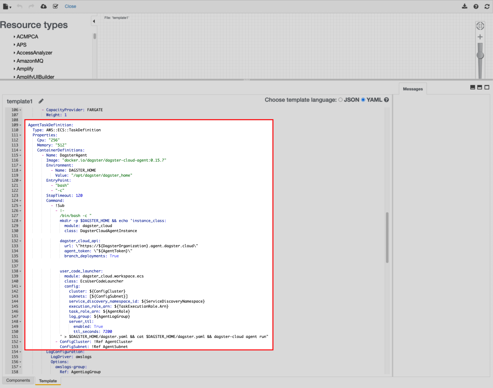
Task: Fit diagram to window with crosshair icon
Action: pos(480,26)
